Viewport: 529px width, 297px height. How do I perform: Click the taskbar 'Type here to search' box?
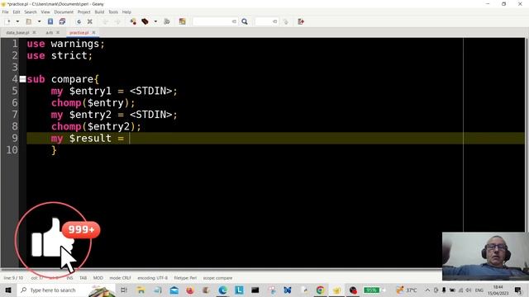click(66, 290)
